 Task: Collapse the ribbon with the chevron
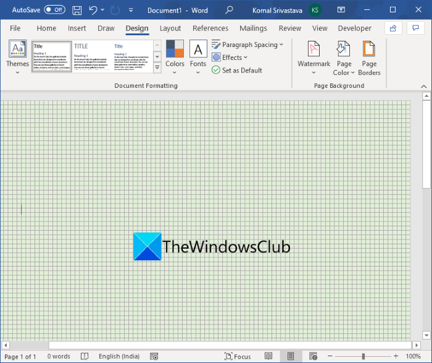coord(424,87)
